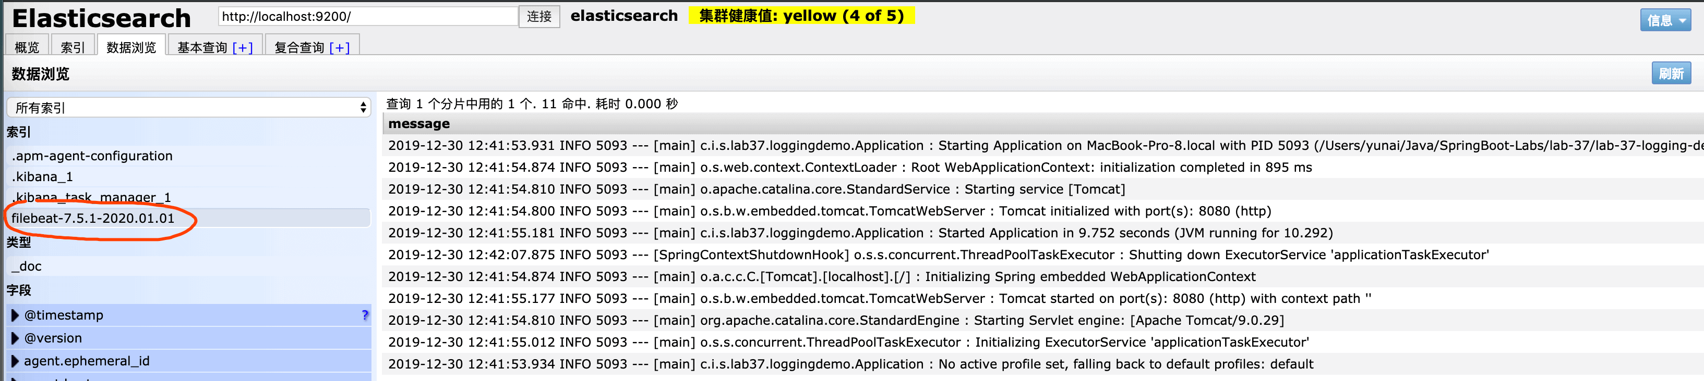
Task: Click the elasticsearch cluster name label
Action: [624, 15]
